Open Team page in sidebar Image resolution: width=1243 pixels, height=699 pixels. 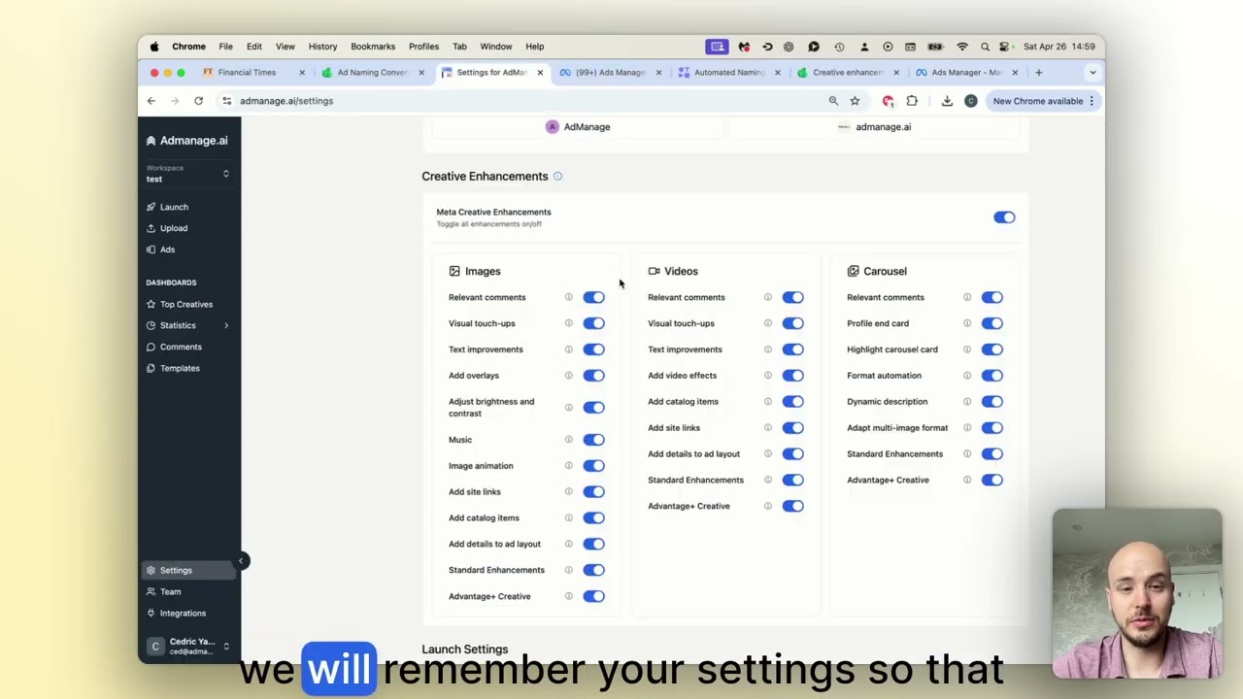(170, 591)
